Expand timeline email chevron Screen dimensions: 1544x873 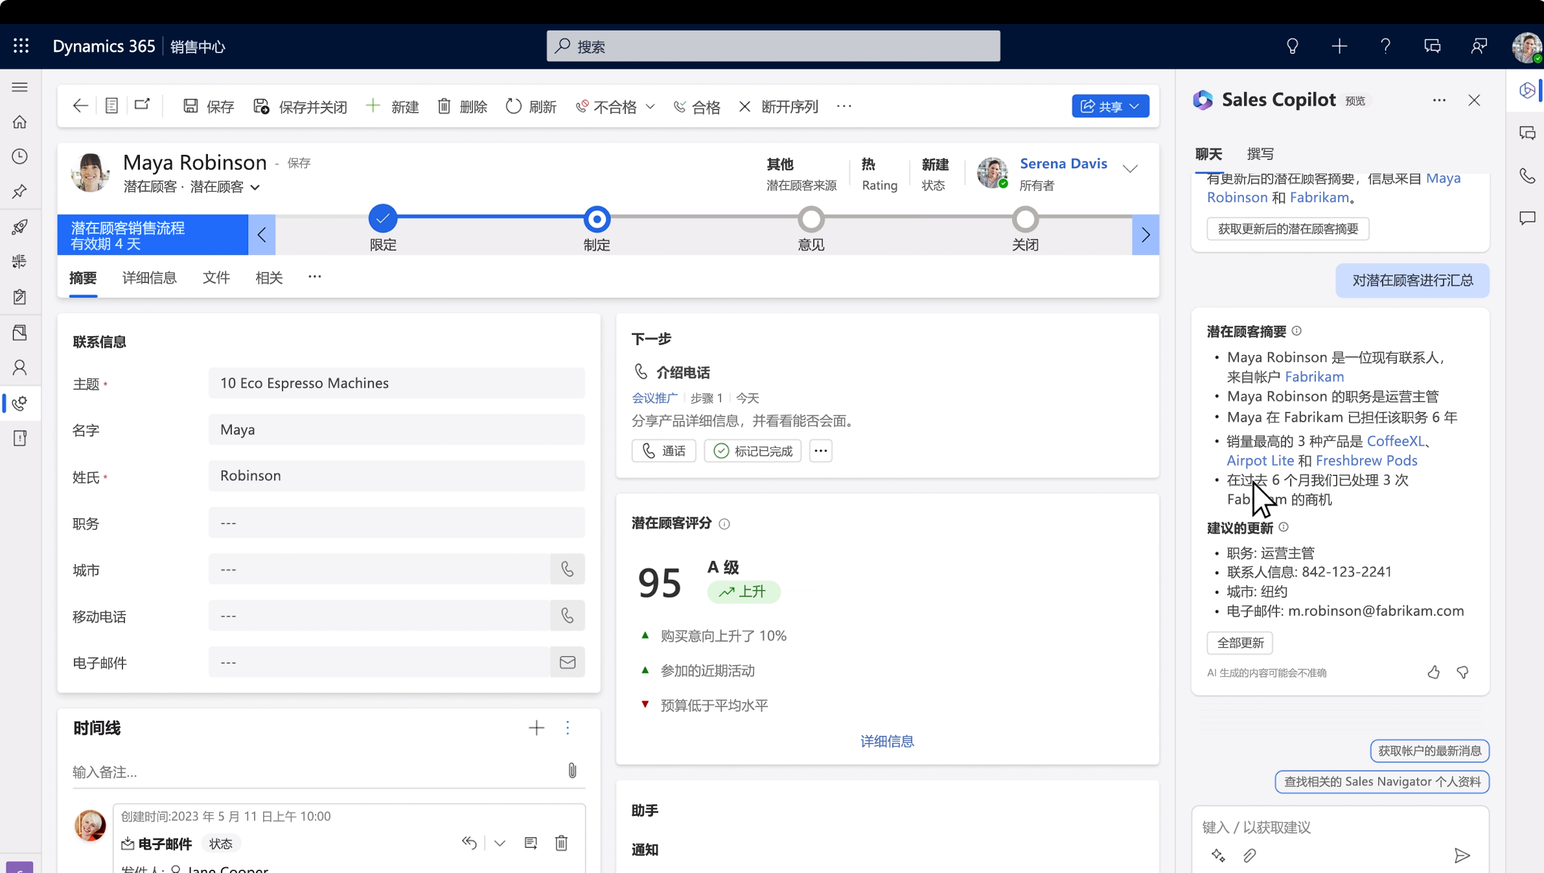(x=500, y=843)
